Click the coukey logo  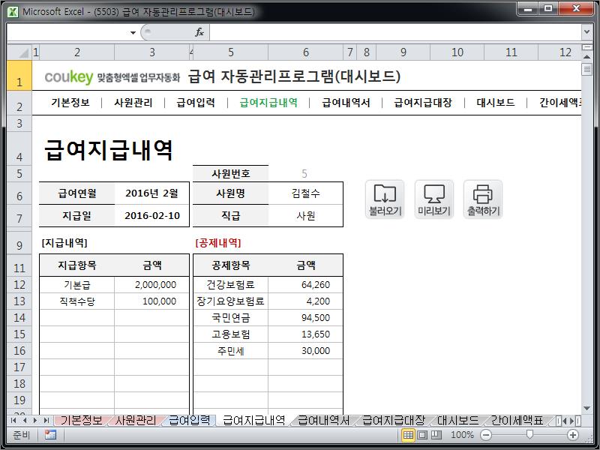(x=69, y=77)
